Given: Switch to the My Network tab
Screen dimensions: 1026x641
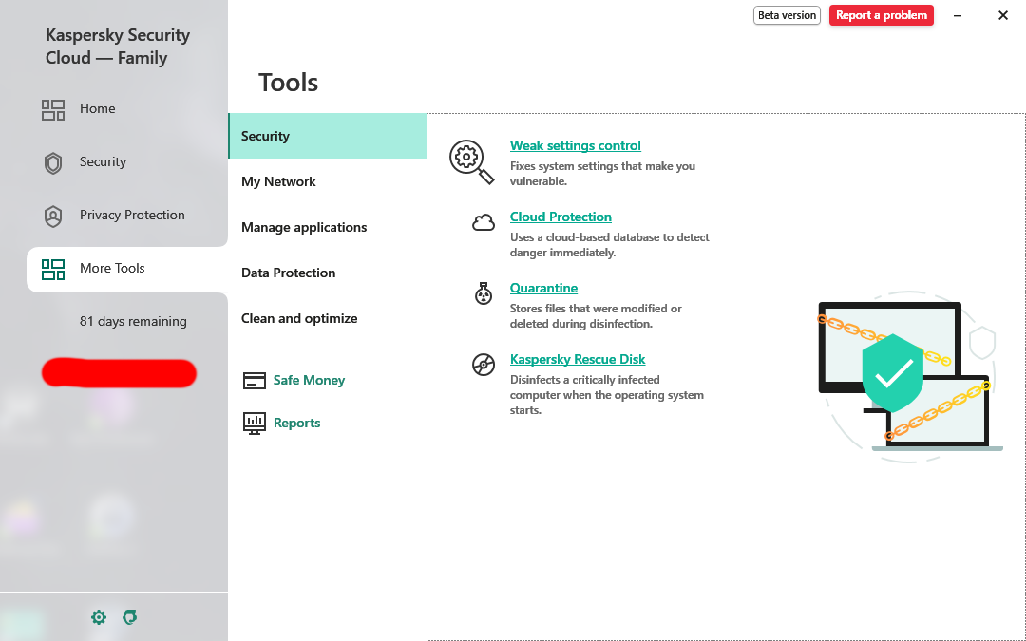Looking at the screenshot, I should 327,181.
